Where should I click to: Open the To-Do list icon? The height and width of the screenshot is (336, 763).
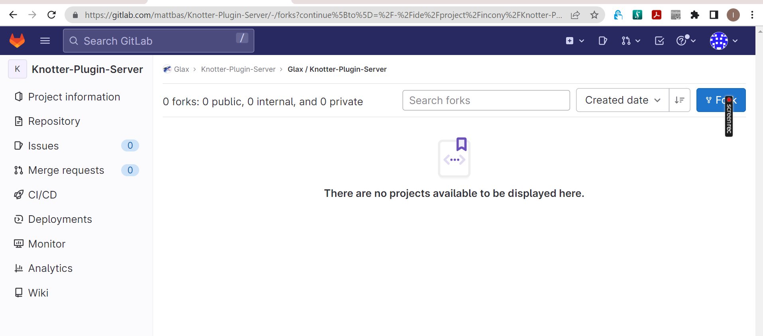click(x=659, y=41)
